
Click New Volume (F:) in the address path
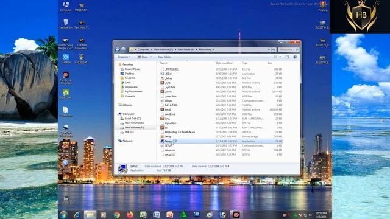[x=163, y=50]
